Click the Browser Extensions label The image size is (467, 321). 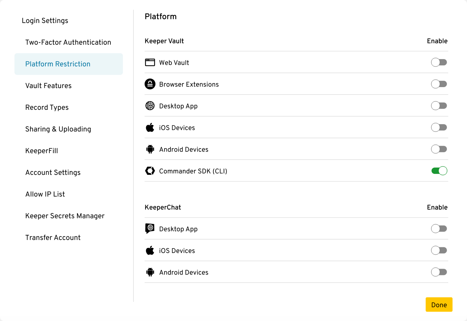click(189, 84)
